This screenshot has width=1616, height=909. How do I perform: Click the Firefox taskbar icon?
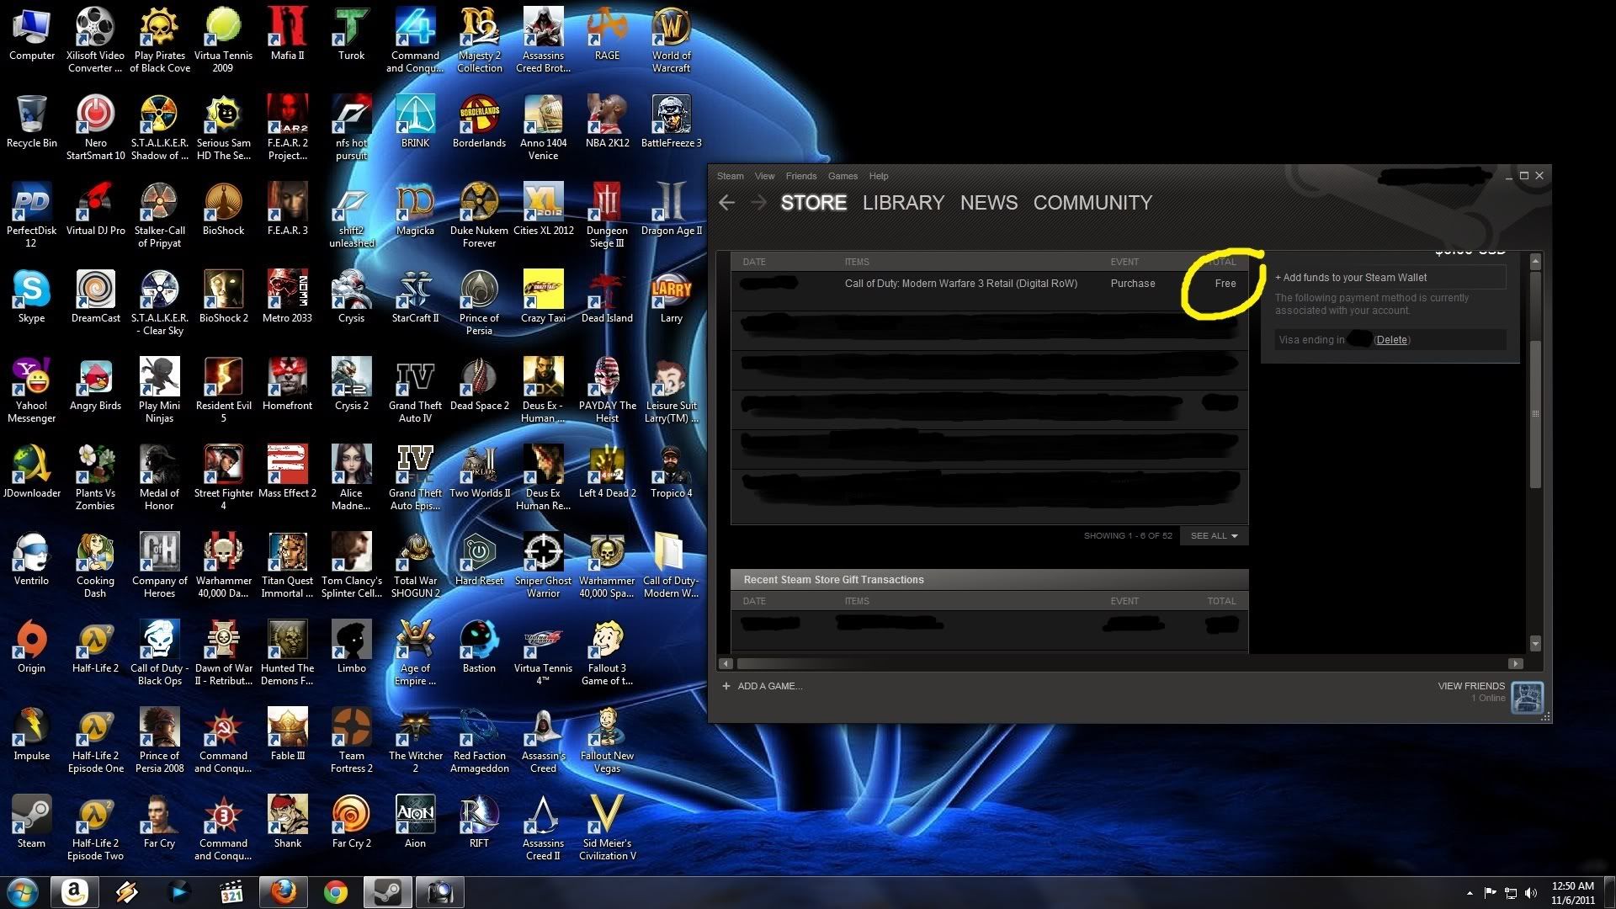[284, 891]
